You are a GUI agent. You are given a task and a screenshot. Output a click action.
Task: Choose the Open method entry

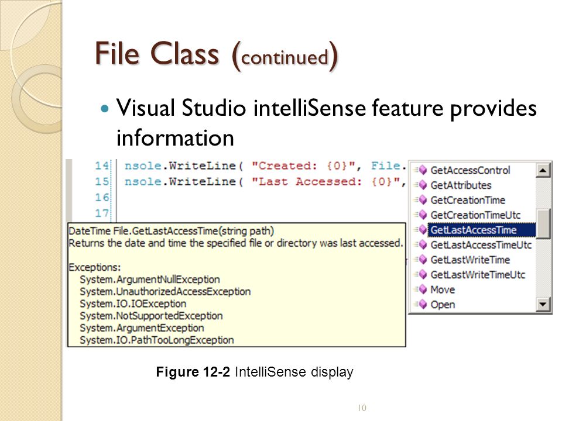(x=443, y=305)
